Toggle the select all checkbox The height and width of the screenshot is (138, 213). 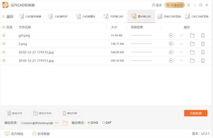pyautogui.click(x=4, y=27)
